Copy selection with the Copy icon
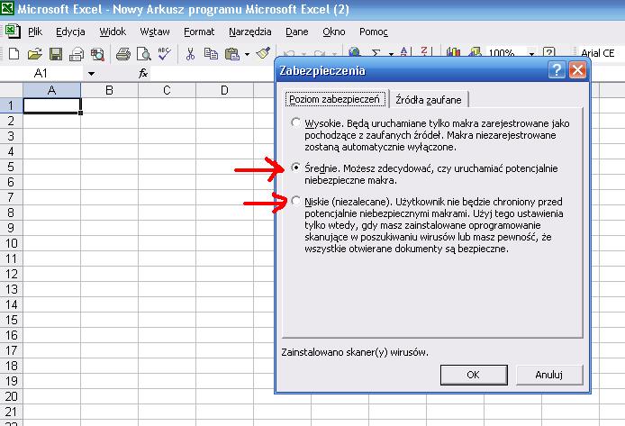Image resolution: width=625 pixels, height=426 pixels. click(211, 53)
